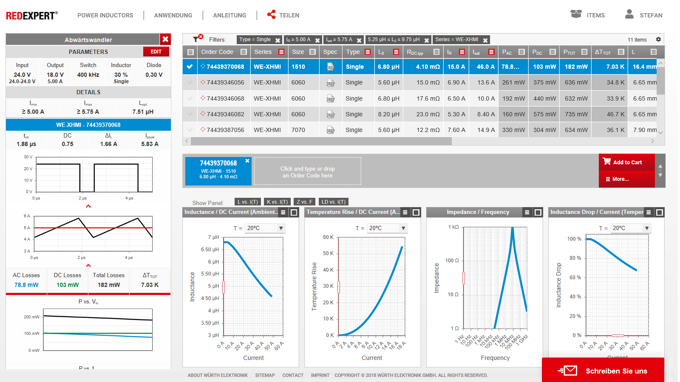680x382 pixels.
Task: Open the share icon next to TEILEN
Action: (x=271, y=14)
